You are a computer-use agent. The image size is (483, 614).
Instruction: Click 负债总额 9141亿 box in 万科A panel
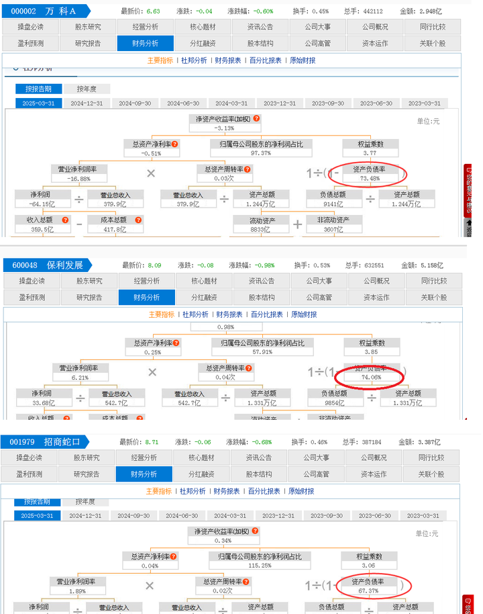point(334,199)
